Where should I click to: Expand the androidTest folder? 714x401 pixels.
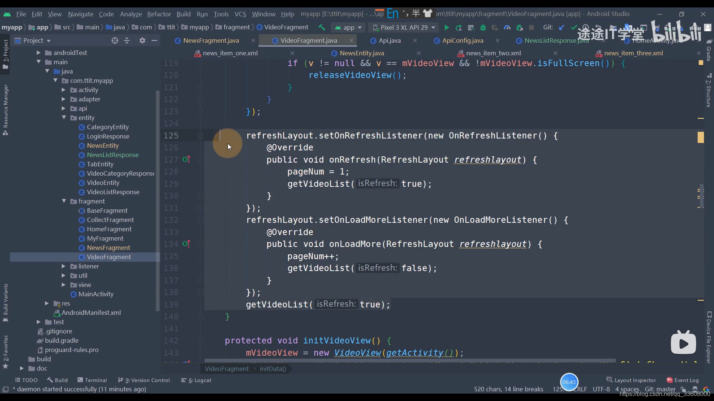(x=38, y=53)
